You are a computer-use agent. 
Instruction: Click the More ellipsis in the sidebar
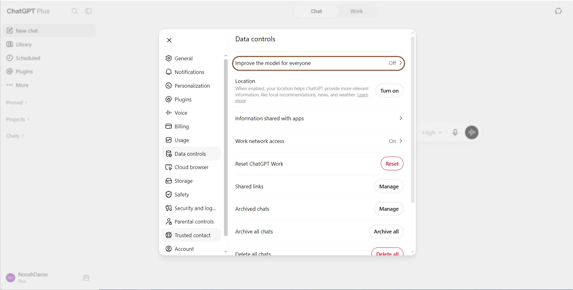pos(10,85)
